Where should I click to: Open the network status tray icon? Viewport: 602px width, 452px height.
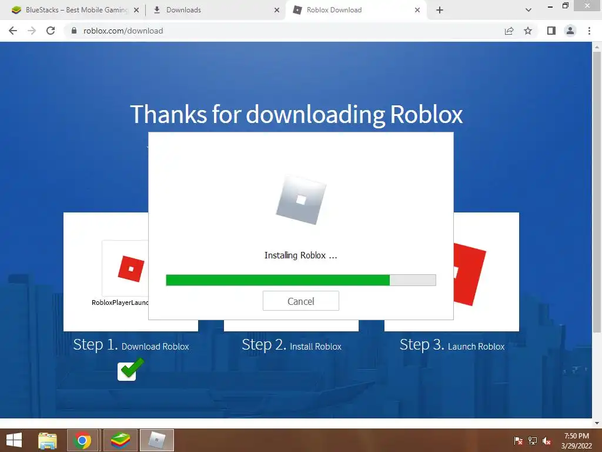pos(533,440)
